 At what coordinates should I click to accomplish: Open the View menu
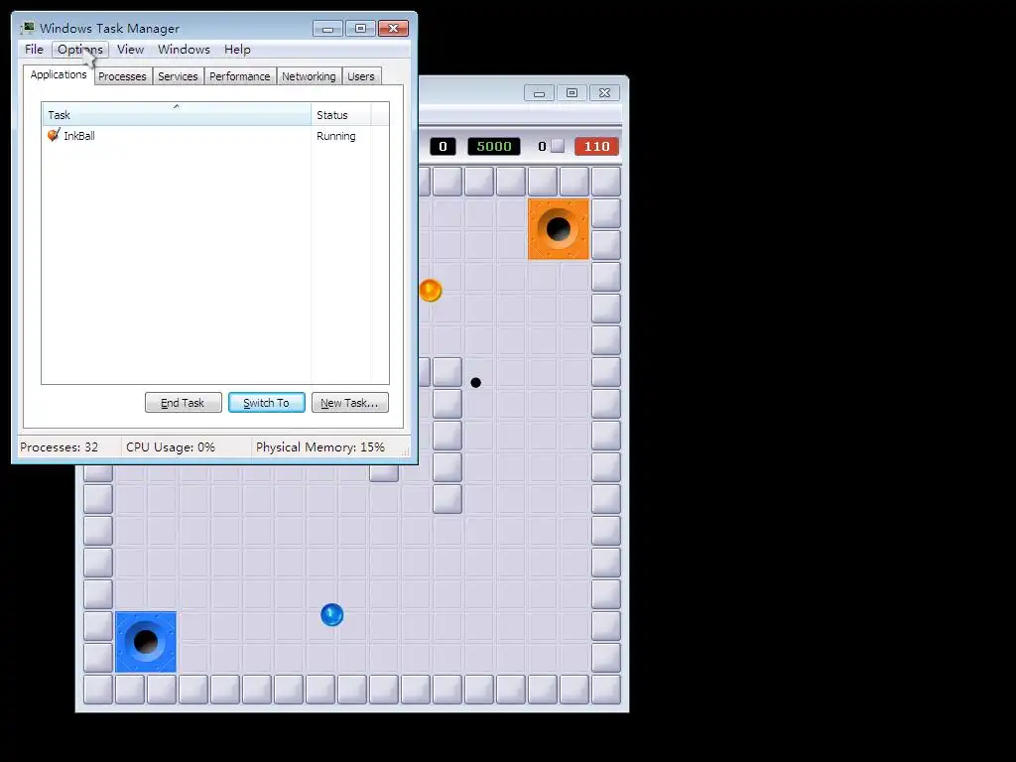(x=130, y=50)
